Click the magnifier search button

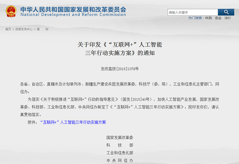(226, 12)
